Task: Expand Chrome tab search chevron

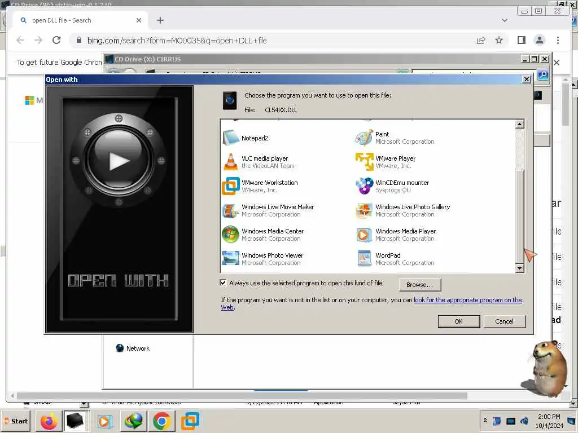Action: tap(504, 20)
